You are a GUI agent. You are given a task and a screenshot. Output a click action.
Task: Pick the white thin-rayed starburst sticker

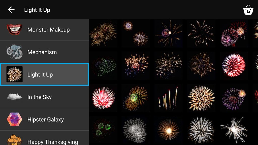[201, 130]
